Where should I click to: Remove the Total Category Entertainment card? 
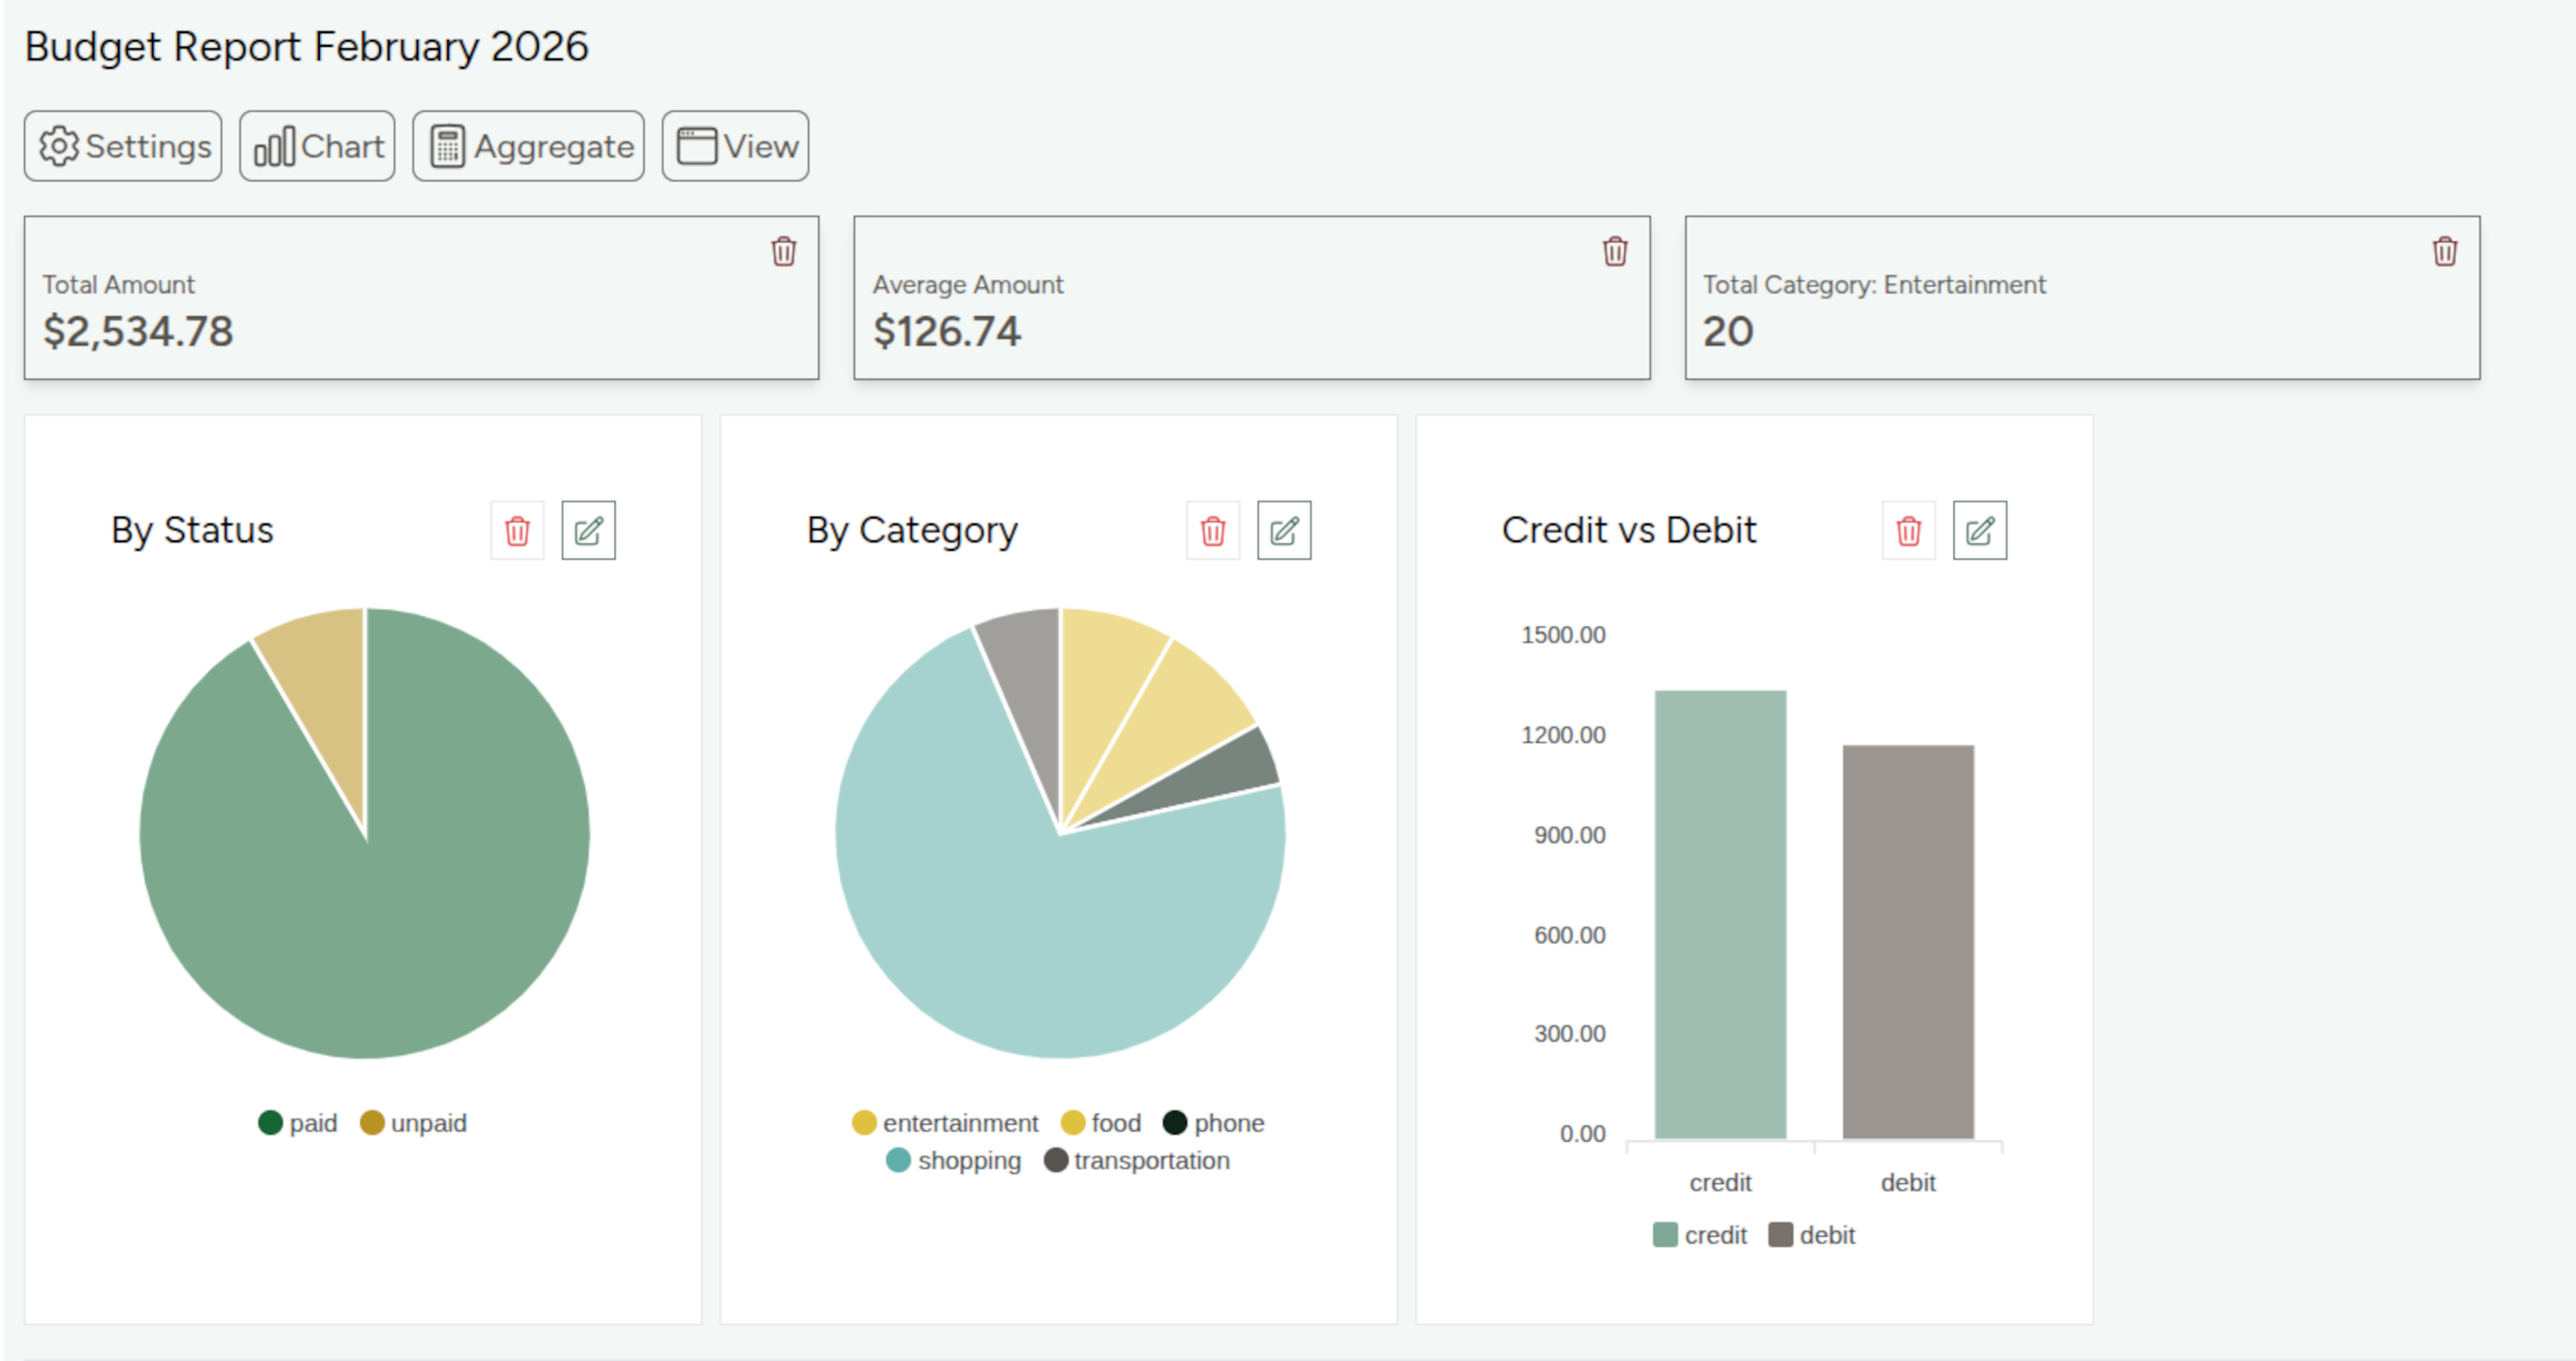click(x=2444, y=251)
